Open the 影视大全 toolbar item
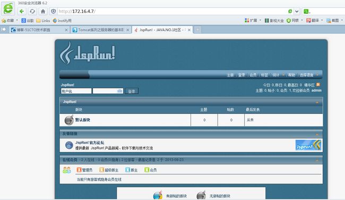 coord(274,21)
